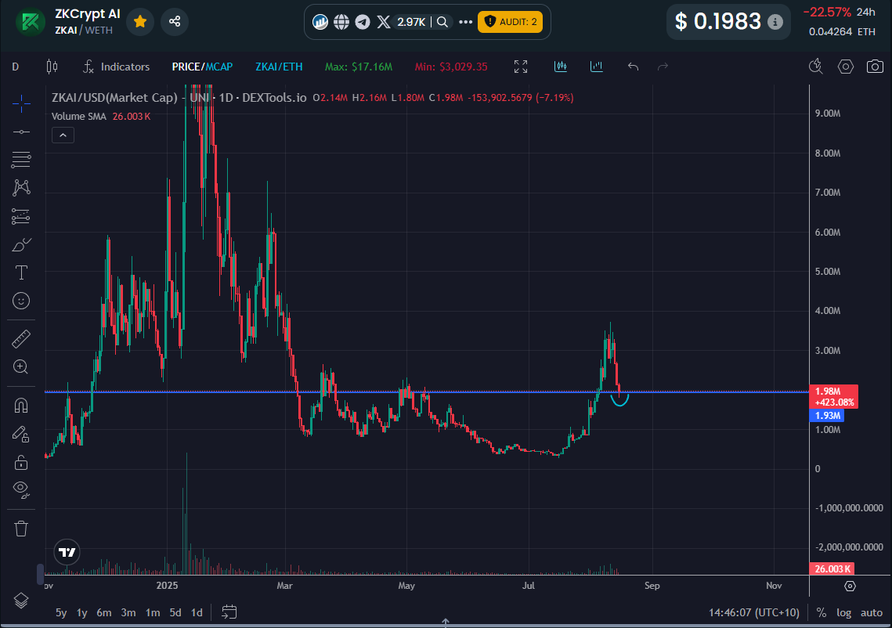This screenshot has height=628, width=892.
Task: Select the crosshair cursor tool
Action: 20,104
